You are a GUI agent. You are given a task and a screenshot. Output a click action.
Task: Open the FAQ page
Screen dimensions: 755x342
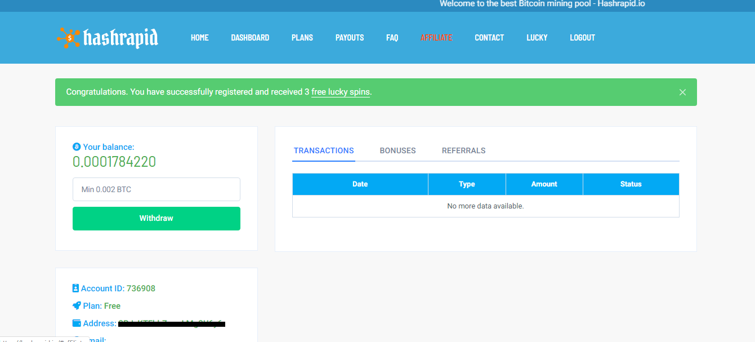[392, 38]
